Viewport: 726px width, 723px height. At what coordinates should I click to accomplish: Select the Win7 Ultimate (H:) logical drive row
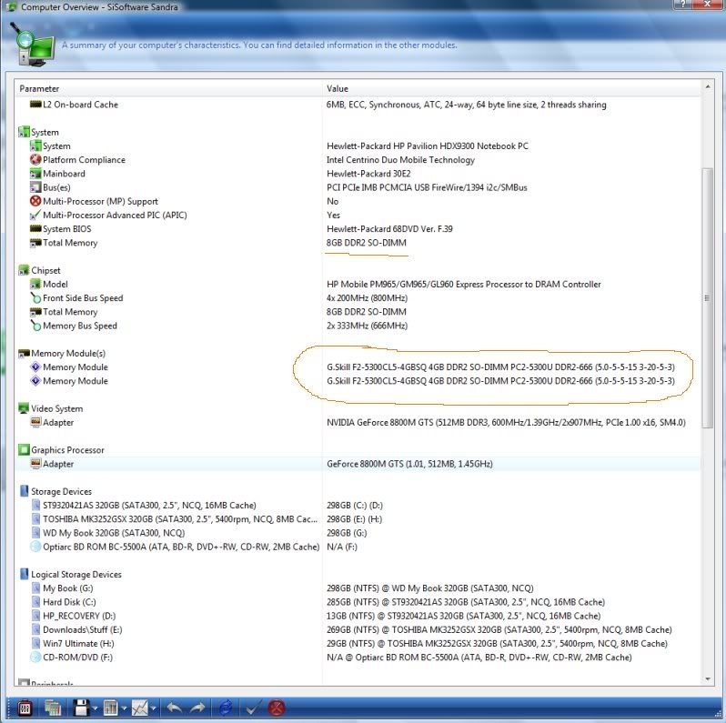[x=358, y=643]
